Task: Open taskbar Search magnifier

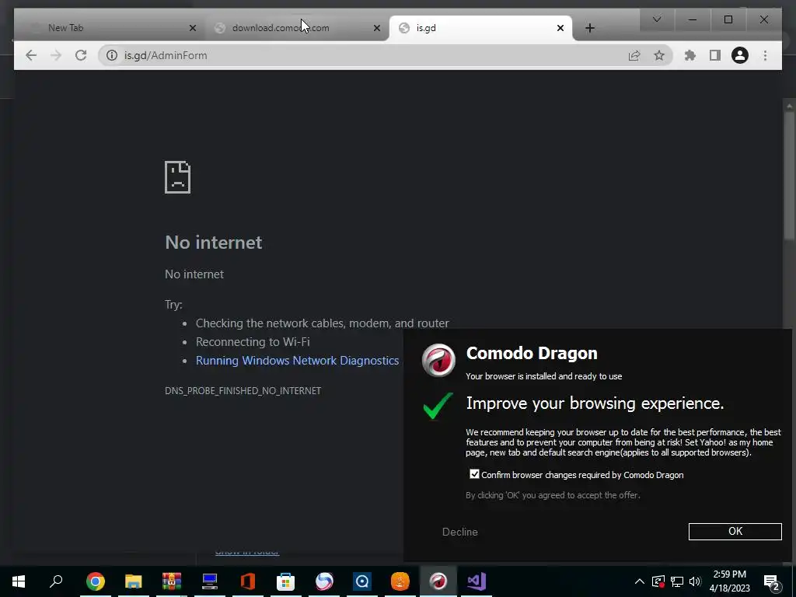Action: tap(56, 581)
